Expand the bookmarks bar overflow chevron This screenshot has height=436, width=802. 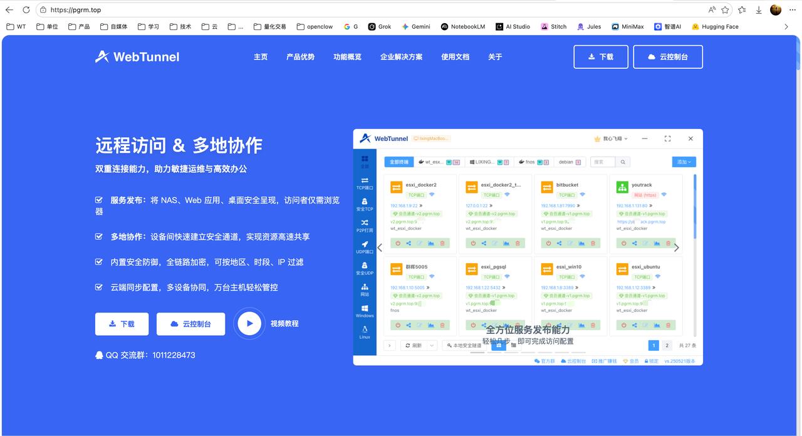[786, 26]
